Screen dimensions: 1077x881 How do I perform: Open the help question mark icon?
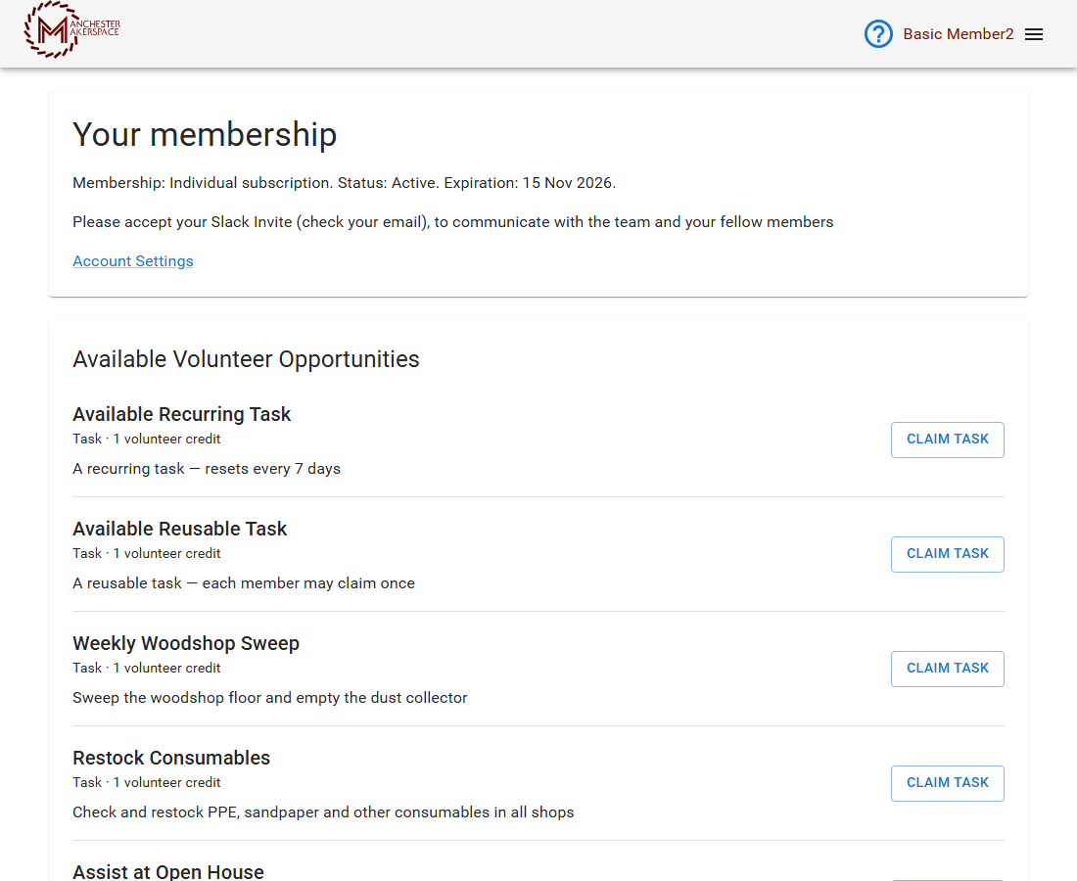878,34
